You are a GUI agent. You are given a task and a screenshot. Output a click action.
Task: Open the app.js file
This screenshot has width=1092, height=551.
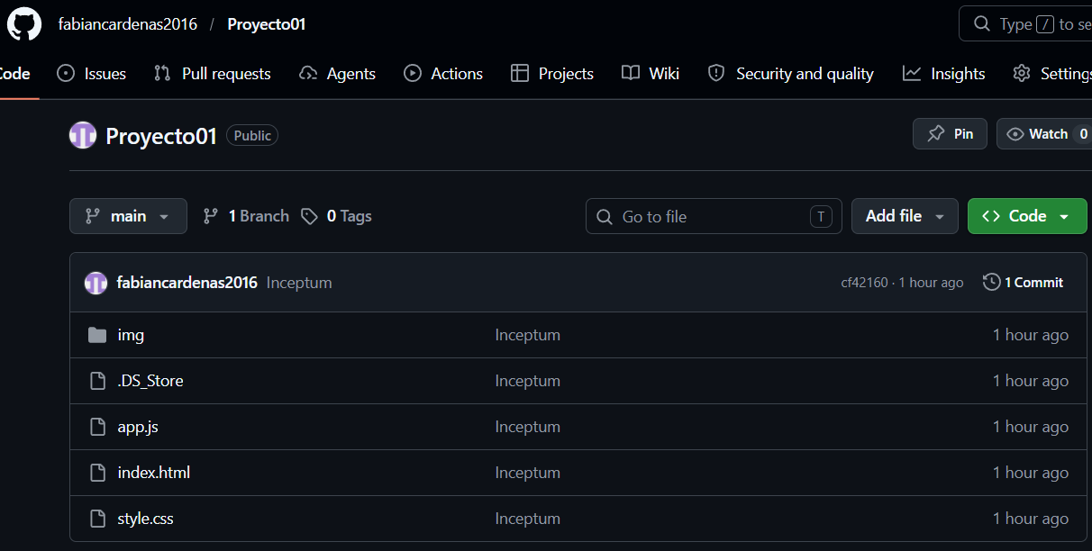click(138, 427)
